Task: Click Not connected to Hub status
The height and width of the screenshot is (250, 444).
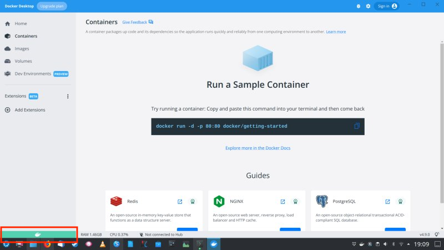Action: click(161, 234)
